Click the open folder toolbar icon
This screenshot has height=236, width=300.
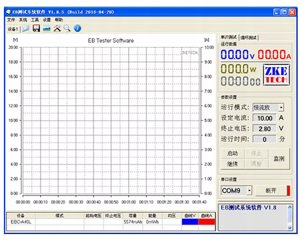(26, 28)
